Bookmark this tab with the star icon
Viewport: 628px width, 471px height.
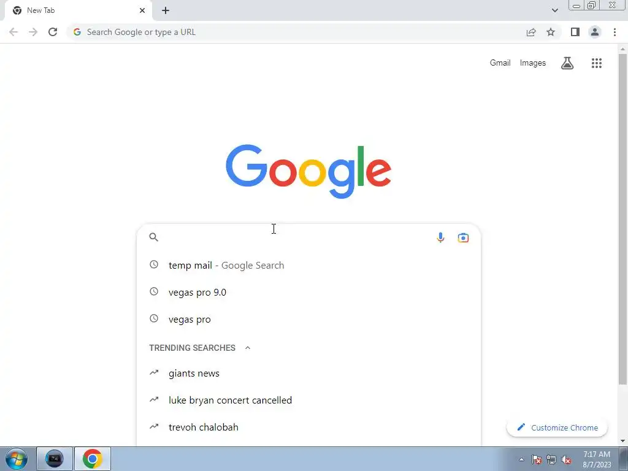551,32
